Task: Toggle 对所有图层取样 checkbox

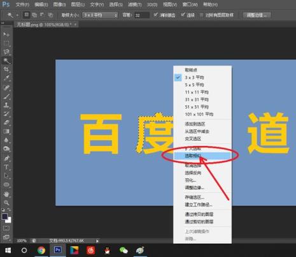Action: point(201,15)
